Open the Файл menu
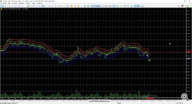Viewport: 192px width, 104px height. pos(5,3)
